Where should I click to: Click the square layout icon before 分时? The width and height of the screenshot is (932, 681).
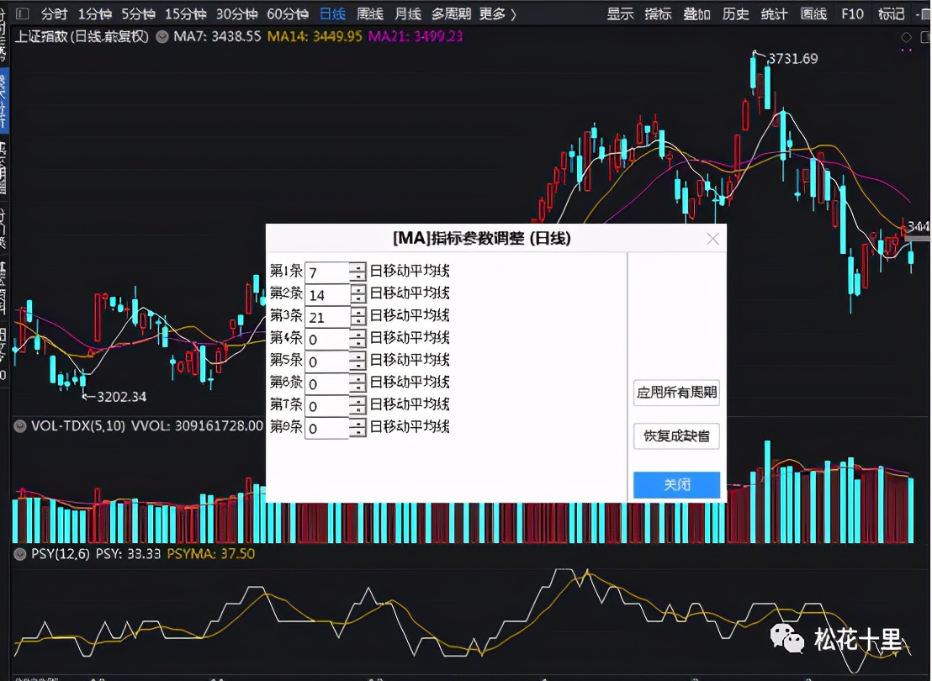pyautogui.click(x=22, y=13)
